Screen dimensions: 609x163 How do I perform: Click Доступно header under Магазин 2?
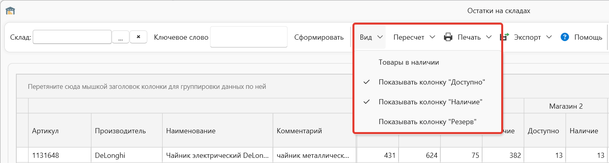(545, 131)
